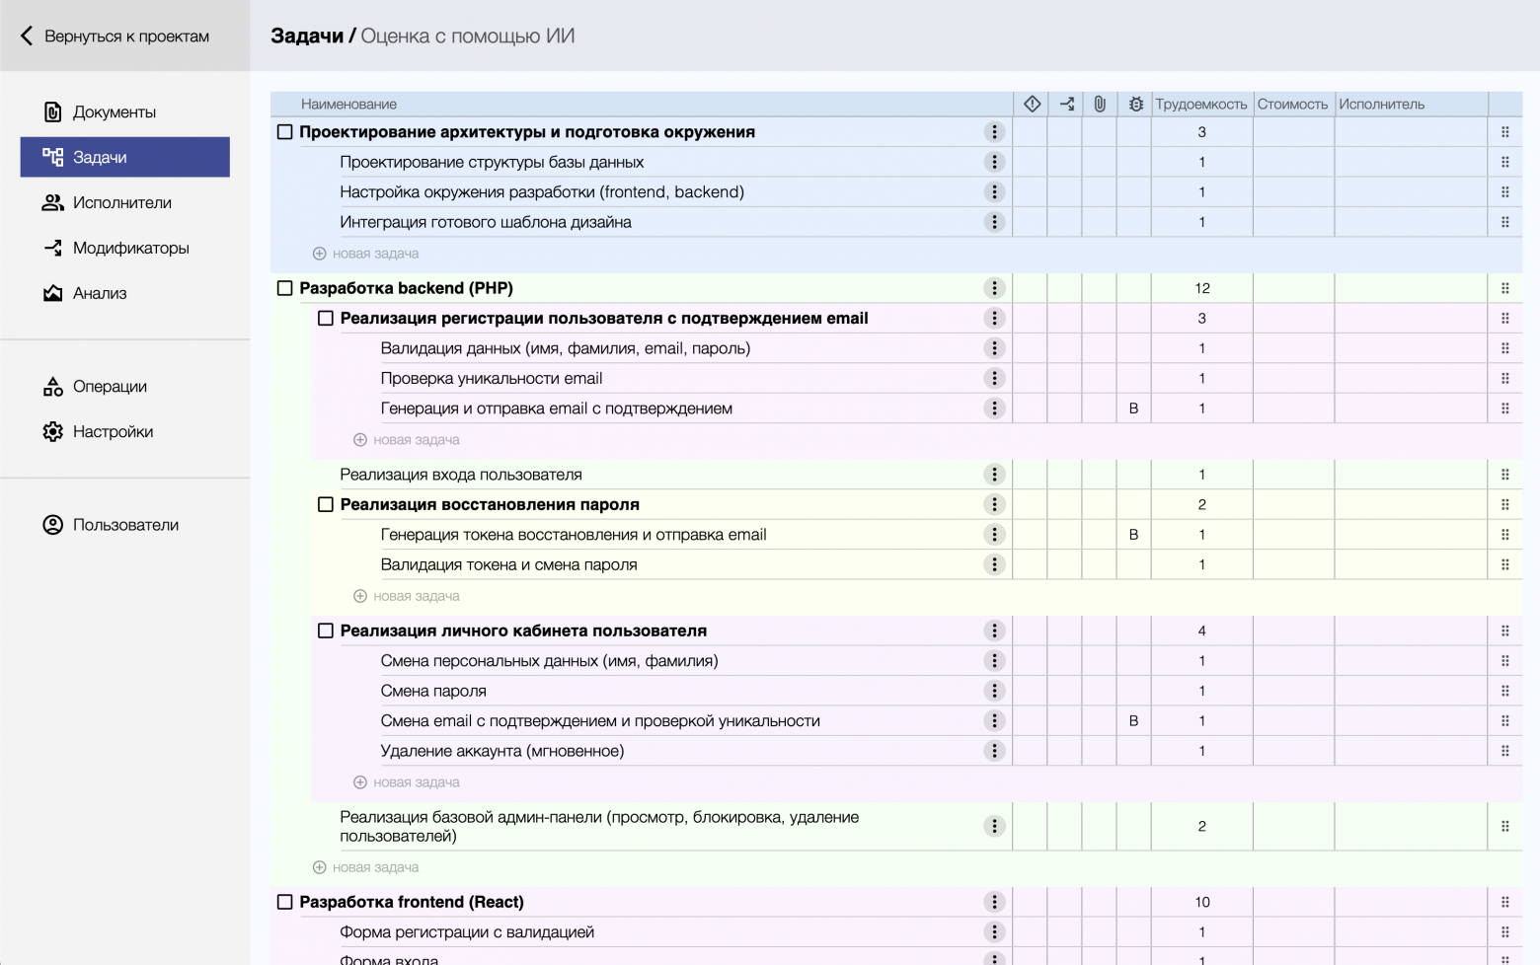Tick checkbox beside Реализация личного кабинета пользователя
This screenshot has height=965, width=1540.
tap(326, 631)
